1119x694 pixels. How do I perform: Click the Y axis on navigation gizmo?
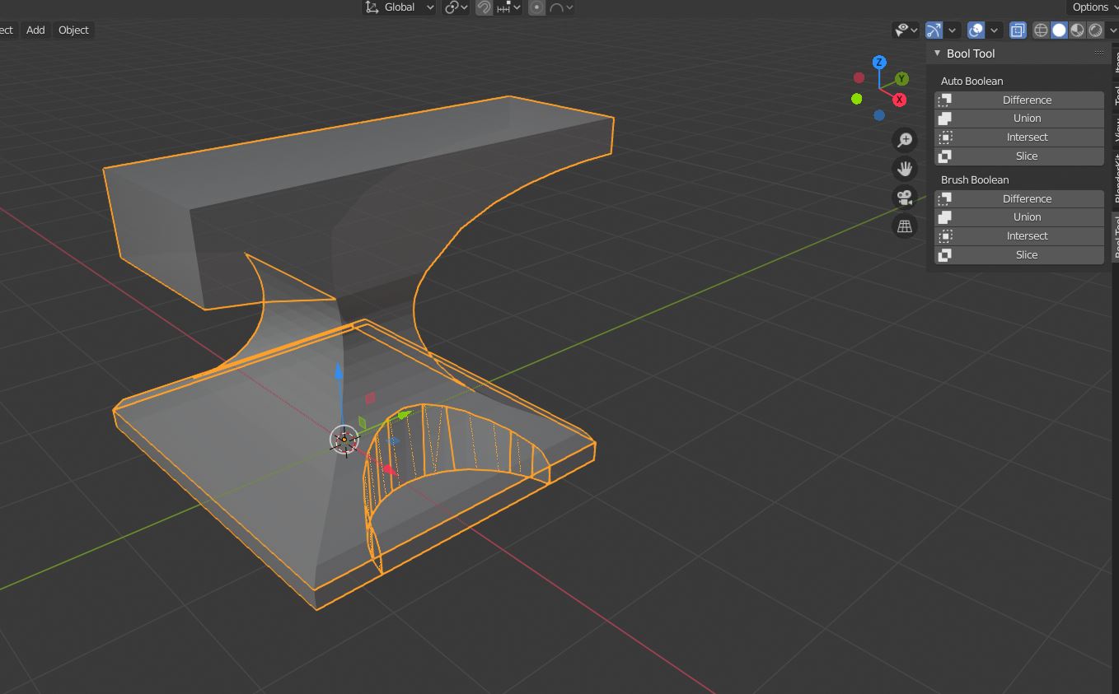pos(901,79)
